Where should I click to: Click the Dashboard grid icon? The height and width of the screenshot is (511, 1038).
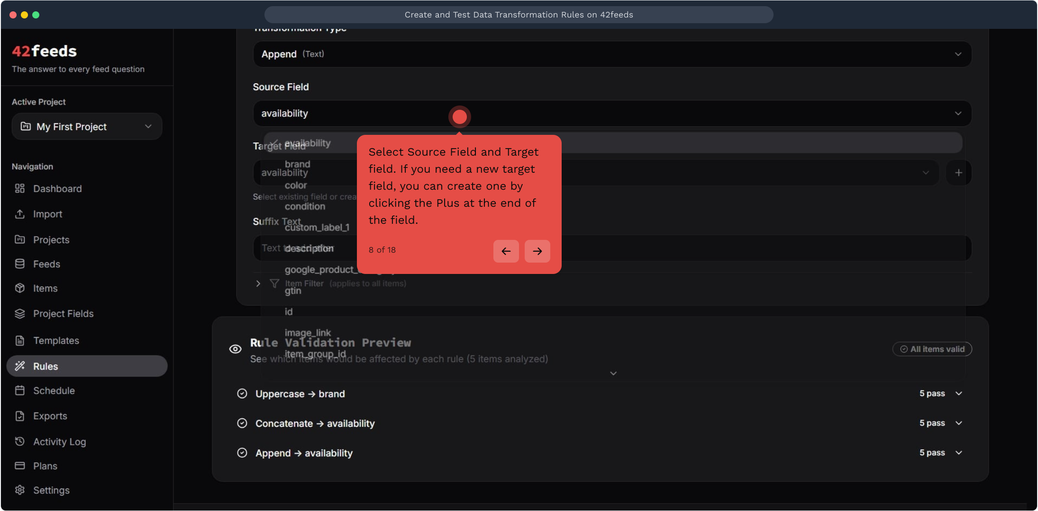pos(19,189)
